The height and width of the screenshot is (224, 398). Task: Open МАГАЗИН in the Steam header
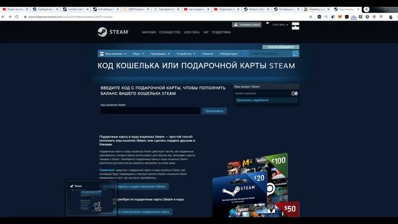coord(149,32)
